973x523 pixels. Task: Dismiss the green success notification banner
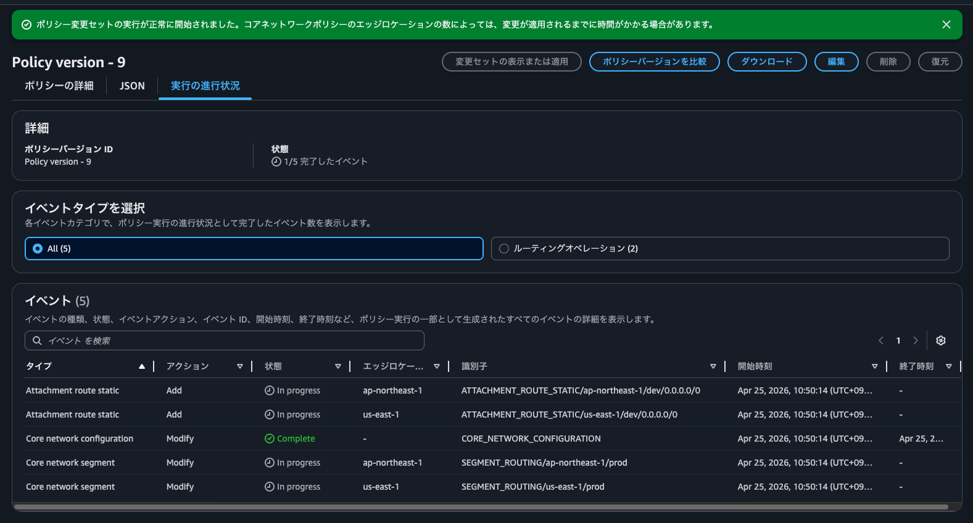[946, 25]
